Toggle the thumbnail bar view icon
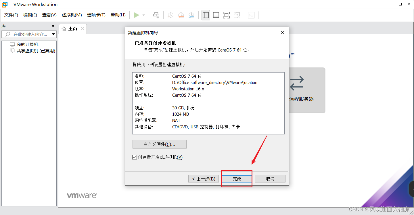414x215 pixels. 216,15
